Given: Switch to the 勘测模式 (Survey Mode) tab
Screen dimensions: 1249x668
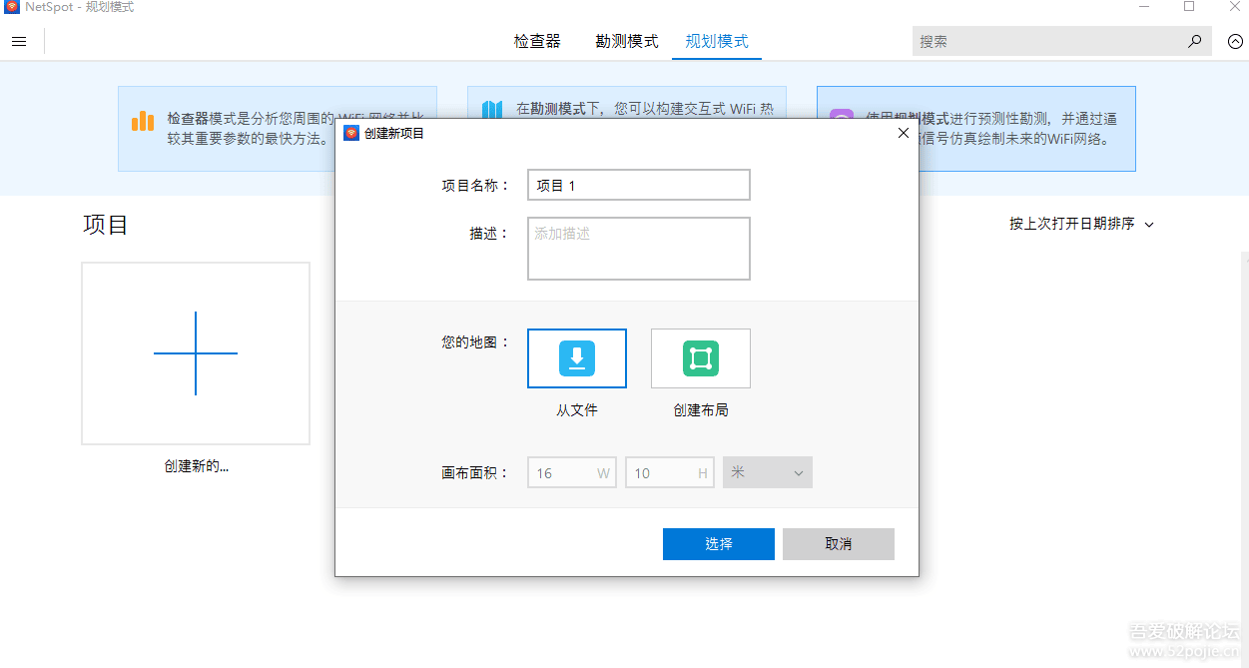Looking at the screenshot, I should click(x=626, y=41).
